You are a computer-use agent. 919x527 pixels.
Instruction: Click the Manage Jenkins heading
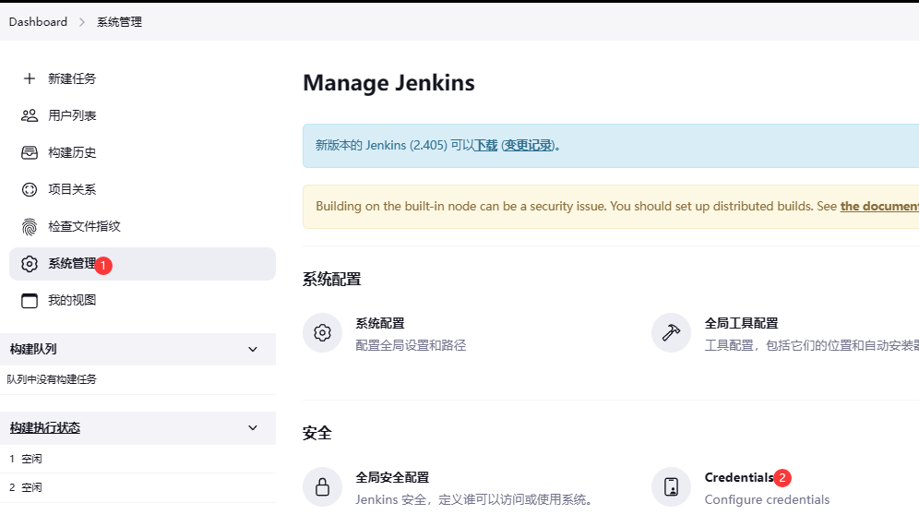[388, 83]
